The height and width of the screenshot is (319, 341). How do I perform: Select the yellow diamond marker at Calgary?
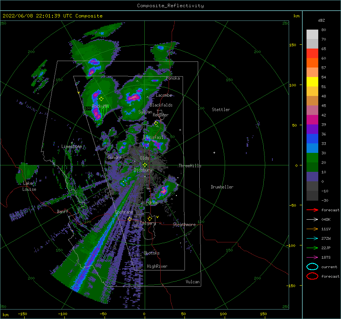[x=150, y=218]
